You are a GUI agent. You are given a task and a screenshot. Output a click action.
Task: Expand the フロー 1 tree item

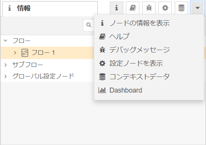15,53
